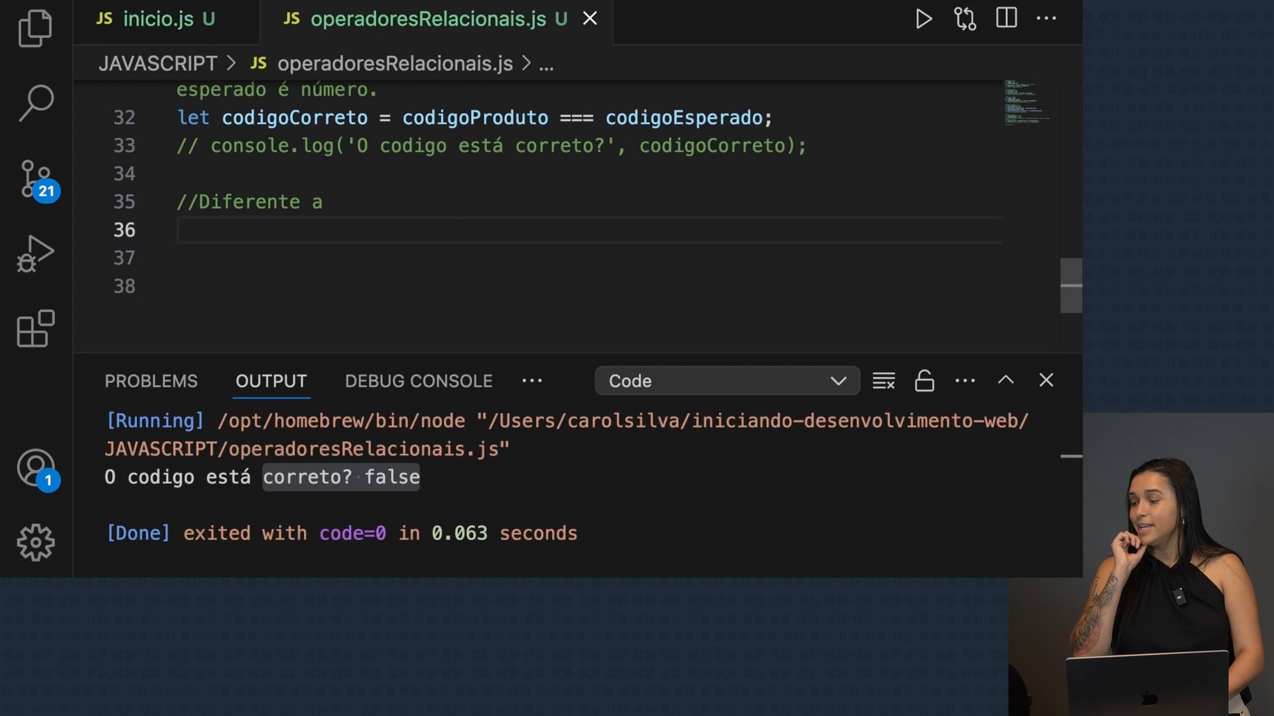The width and height of the screenshot is (1274, 716).
Task: Open the Accounts icon with badge
Action: (x=36, y=468)
